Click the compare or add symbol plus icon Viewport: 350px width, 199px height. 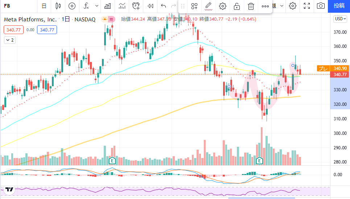72,6
